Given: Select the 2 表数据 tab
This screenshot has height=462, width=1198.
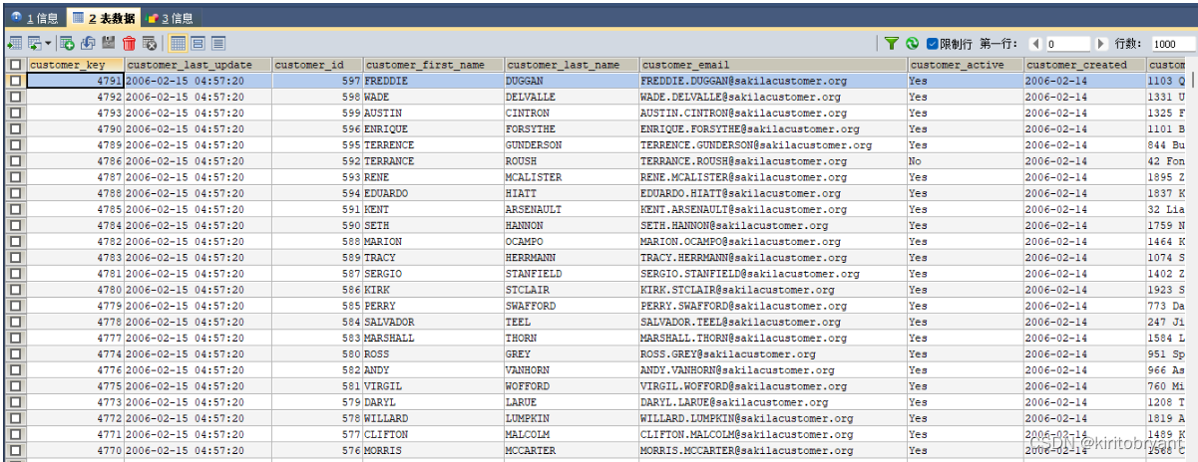Looking at the screenshot, I should pyautogui.click(x=104, y=17).
